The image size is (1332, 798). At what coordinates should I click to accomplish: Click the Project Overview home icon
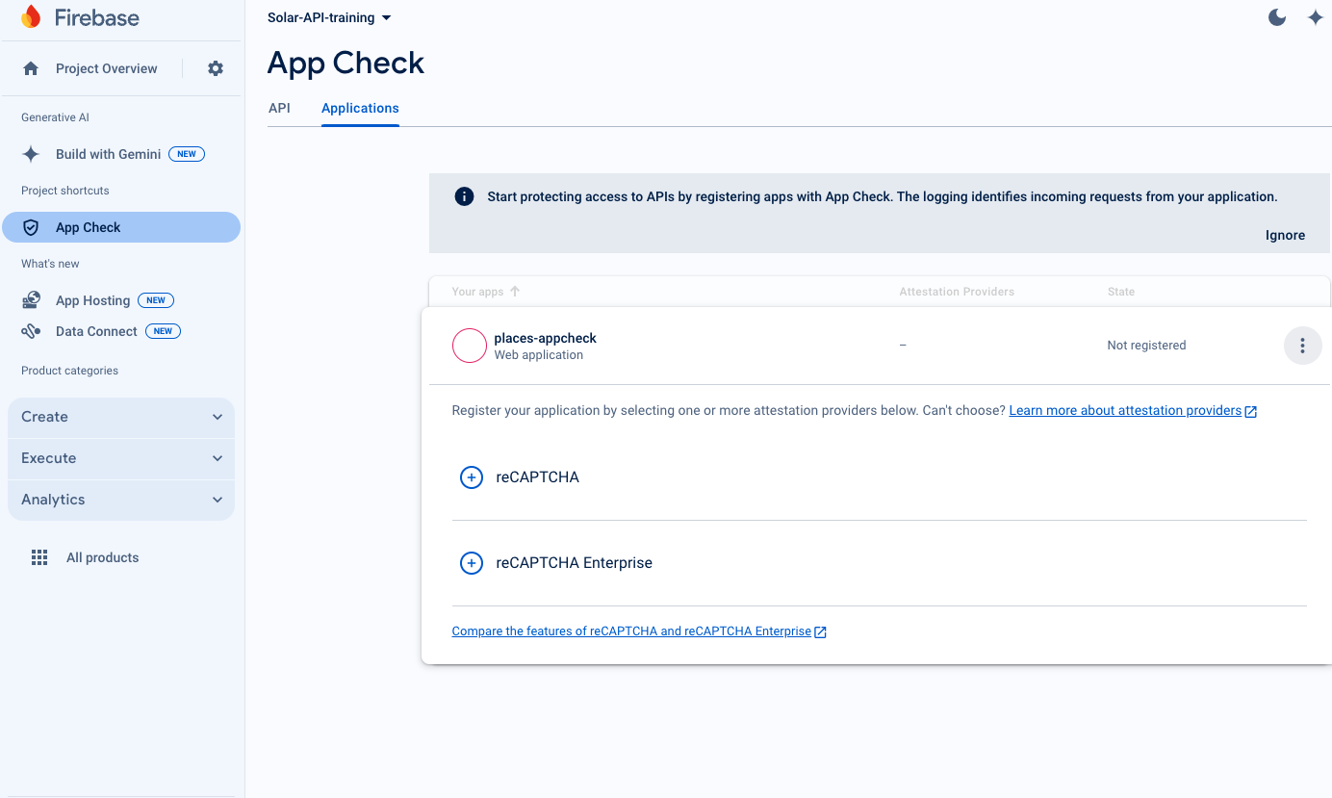[x=31, y=68]
